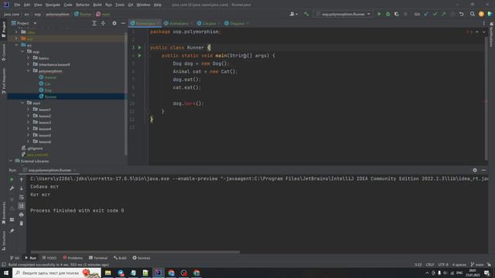Open the user account avatar icon dropdown
The width and height of the screenshot is (495, 278).
click(481, 14)
